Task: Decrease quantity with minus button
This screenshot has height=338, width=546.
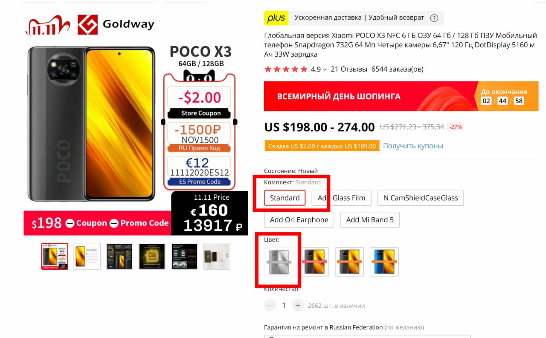Action: 270,306
